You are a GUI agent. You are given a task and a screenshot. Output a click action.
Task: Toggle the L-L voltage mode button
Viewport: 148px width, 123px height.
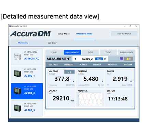pyautogui.click(x=69, y=72)
